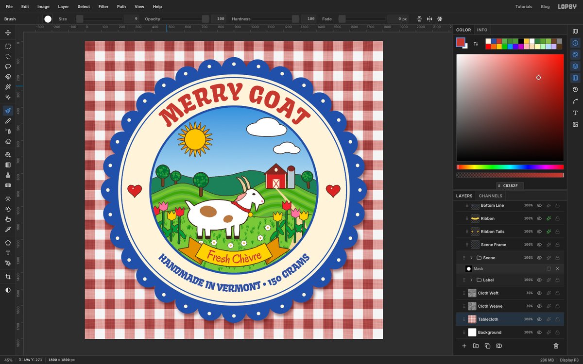Switch to the Info tab
The width and height of the screenshot is (583, 364).
[x=482, y=30]
